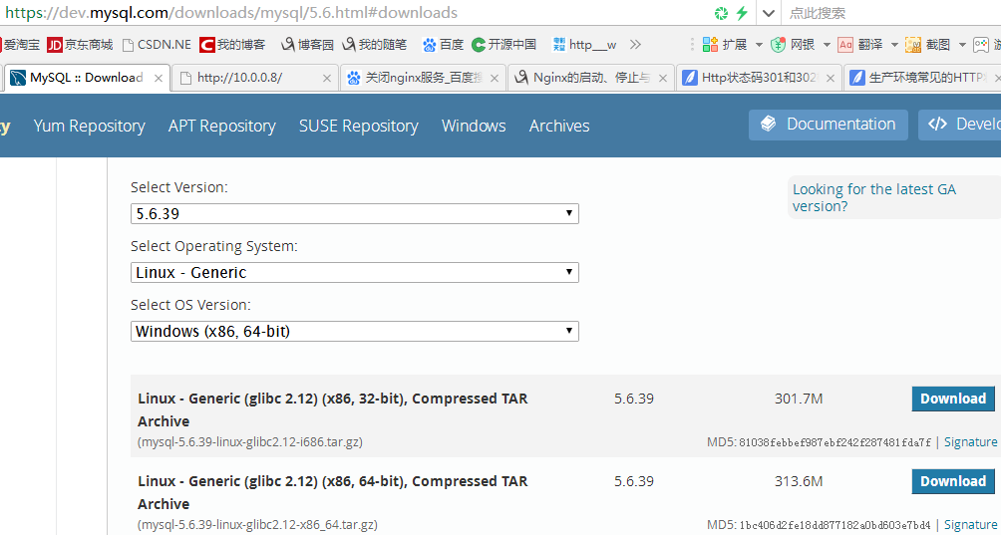This screenshot has height=535, width=1001.
Task: Open the 百度 bookmark
Action: 443,45
